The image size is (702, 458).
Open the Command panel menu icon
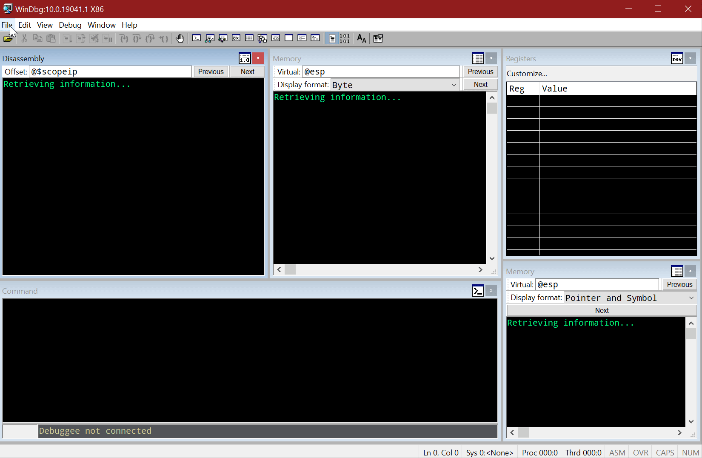[x=478, y=291]
